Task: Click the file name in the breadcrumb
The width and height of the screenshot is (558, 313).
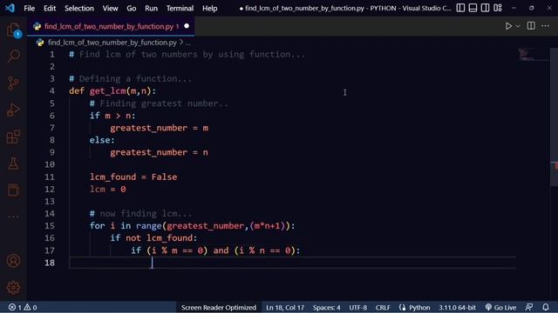Action: click(x=112, y=43)
